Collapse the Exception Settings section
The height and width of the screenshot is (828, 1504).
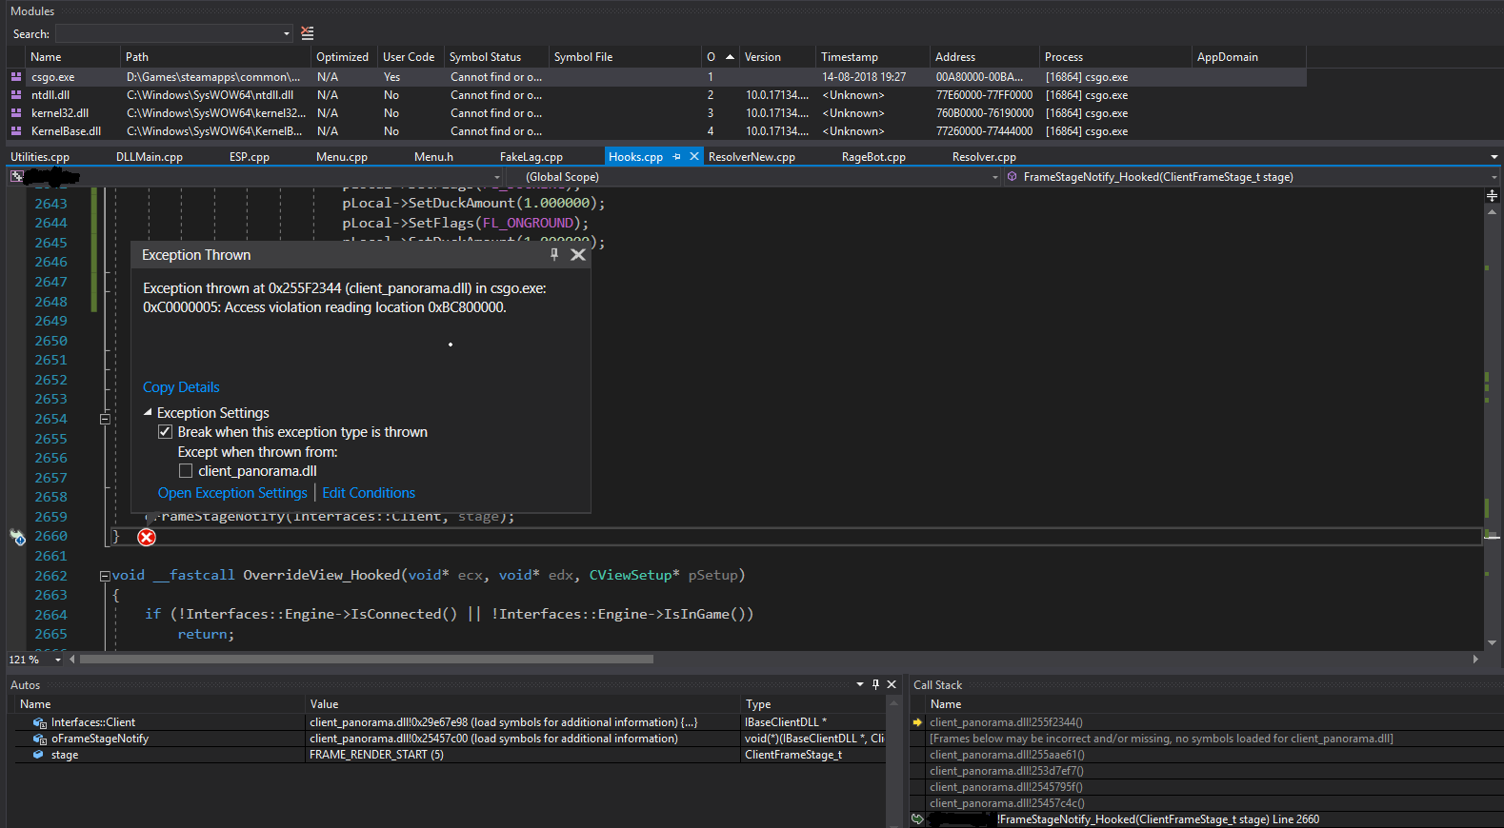point(148,413)
